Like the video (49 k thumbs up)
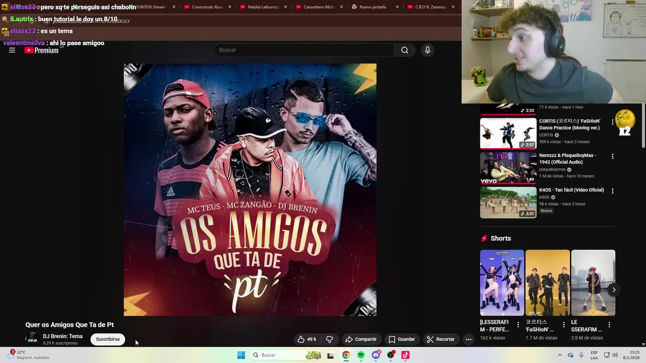646x363 pixels. point(307,339)
